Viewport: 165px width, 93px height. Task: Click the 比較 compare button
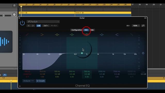tap(39, 26)
